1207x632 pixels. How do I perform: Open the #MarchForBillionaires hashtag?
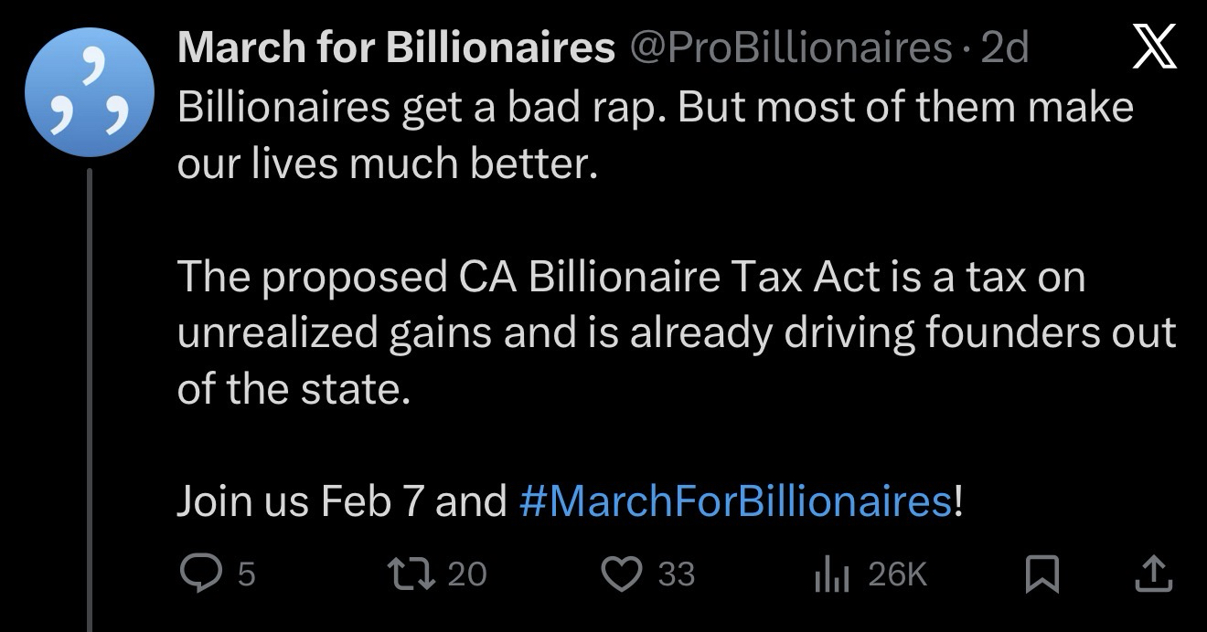coord(734,501)
